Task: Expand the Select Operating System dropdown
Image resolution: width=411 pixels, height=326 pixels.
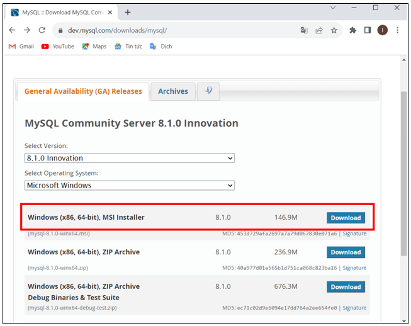Action: [x=130, y=186]
